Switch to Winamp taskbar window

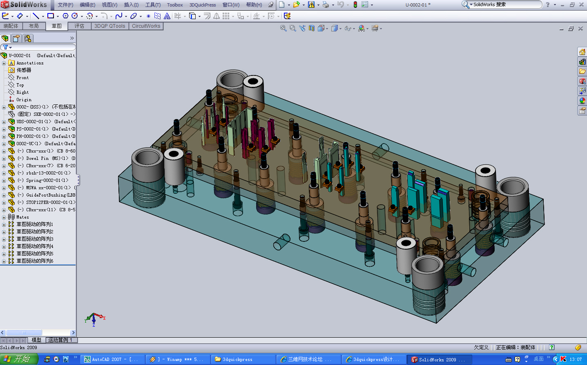178,359
